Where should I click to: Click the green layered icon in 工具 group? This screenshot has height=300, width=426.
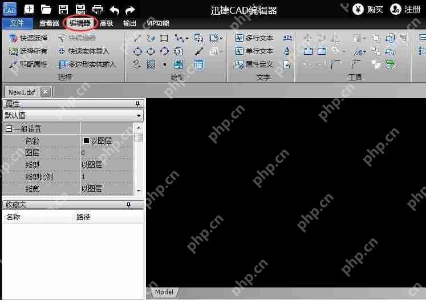coord(390,64)
